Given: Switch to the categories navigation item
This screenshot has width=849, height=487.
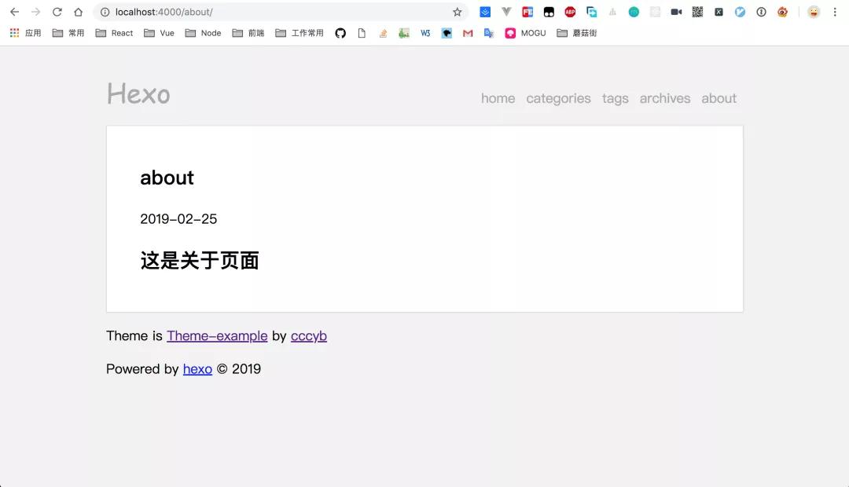Looking at the screenshot, I should tap(558, 98).
